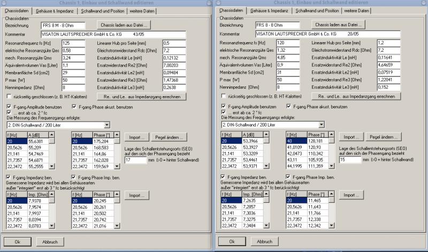Image resolution: width=428 pixels, height=252 pixels.
Task: Click Äquivalentvolumen Vas field in left window
Action: point(73,65)
